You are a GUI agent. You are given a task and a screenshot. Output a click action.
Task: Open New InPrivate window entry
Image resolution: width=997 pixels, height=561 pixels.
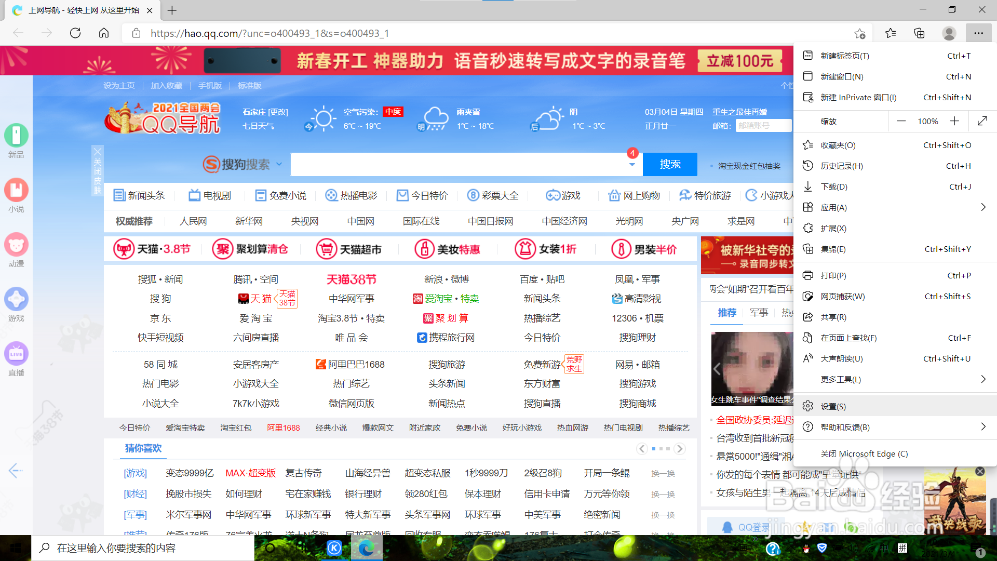895,97
